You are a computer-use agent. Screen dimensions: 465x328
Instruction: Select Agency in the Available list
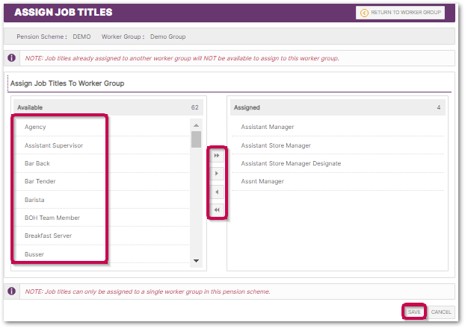35,127
